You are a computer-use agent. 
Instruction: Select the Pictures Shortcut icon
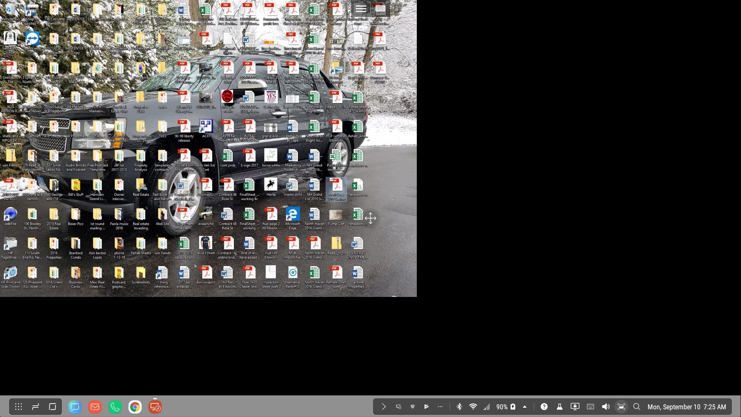coord(336,72)
